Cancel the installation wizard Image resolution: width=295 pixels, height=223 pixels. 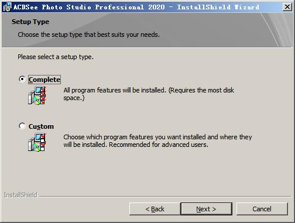pos(262,209)
